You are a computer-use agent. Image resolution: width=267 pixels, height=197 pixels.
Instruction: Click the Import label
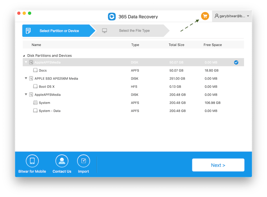(x=83, y=172)
